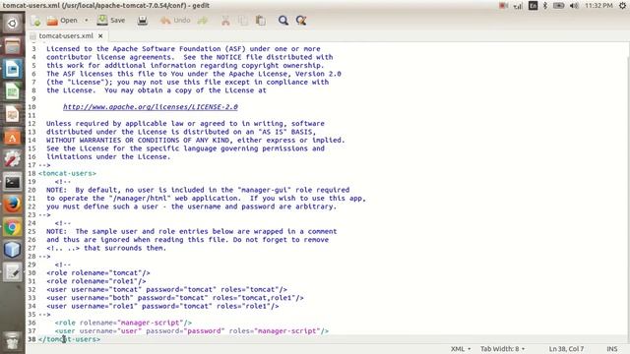Screen dimensions: 630x354
Task: Click the line rolename="role1"
Action: coord(96,281)
